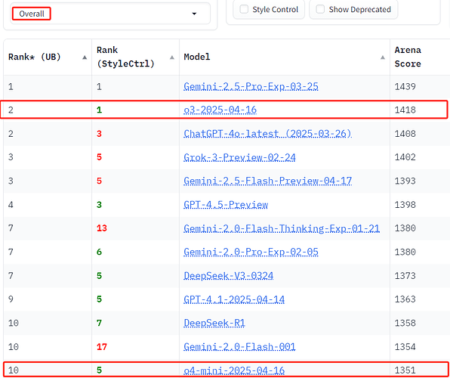Open the Gemini-2.0-Pro-Exp-02-05 link

[251, 252]
